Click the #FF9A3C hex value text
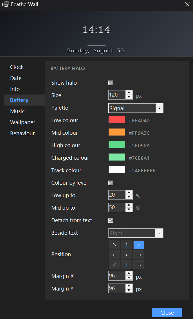The width and height of the screenshot is (193, 319). tap(139, 133)
